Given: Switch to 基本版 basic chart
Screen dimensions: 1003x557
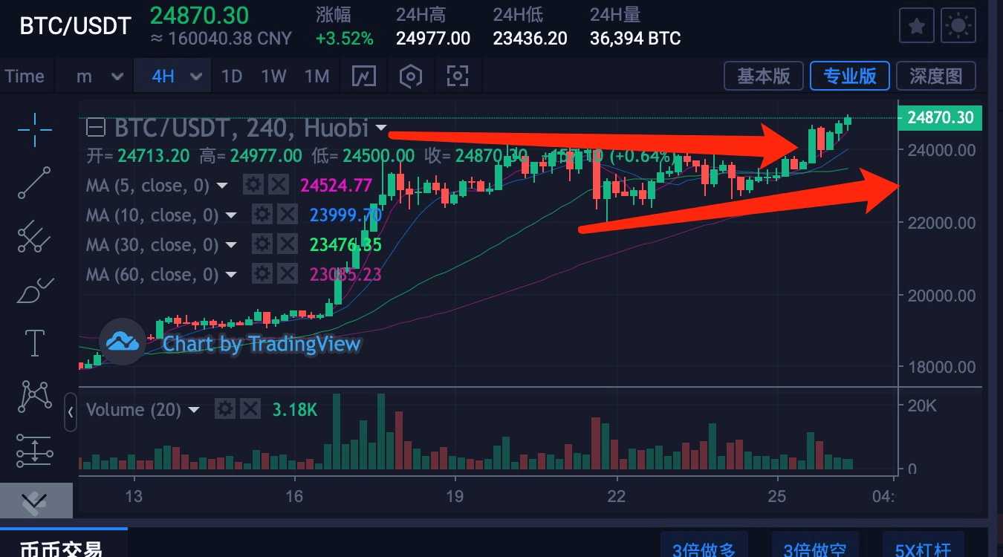Looking at the screenshot, I should 764,76.
